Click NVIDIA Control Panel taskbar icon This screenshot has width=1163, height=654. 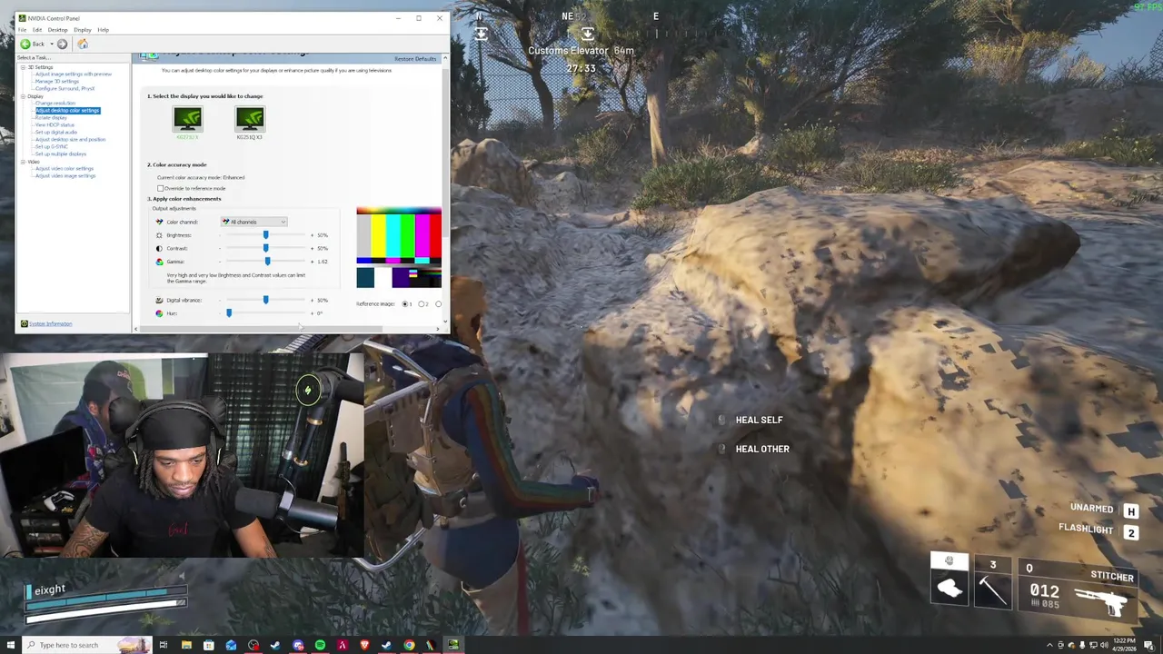coord(452,645)
